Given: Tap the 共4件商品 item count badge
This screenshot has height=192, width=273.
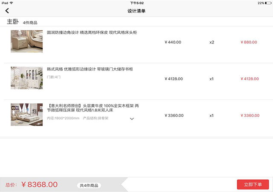Looking at the screenshot, I should click(89, 186).
